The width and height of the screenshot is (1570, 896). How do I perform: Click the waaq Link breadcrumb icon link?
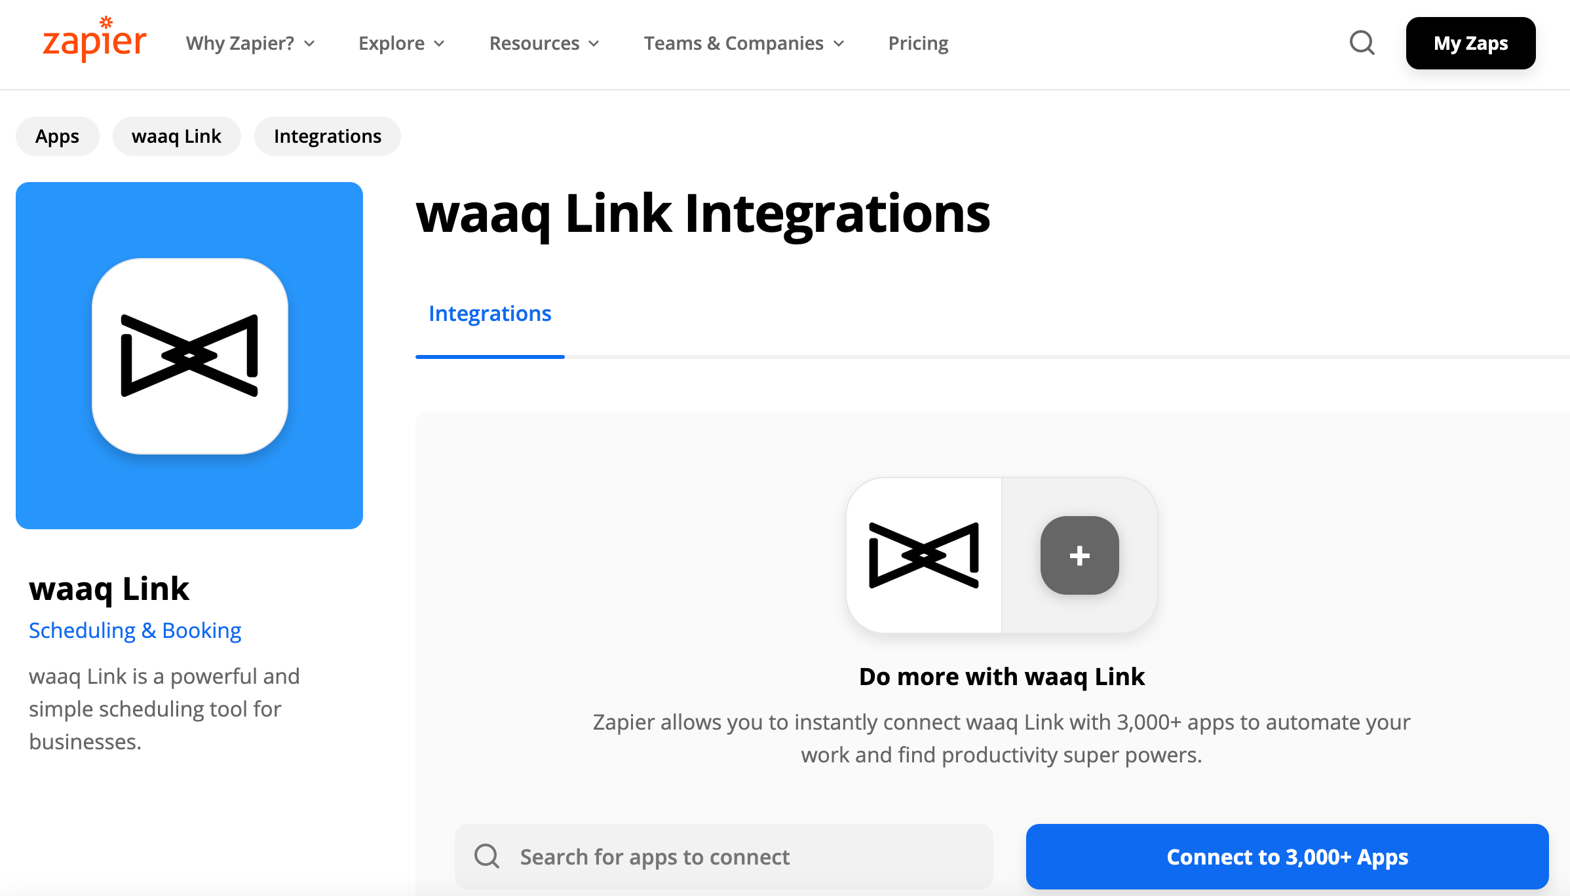[176, 136]
